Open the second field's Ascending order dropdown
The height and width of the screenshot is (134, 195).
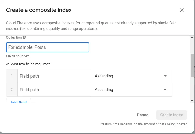[131, 90]
